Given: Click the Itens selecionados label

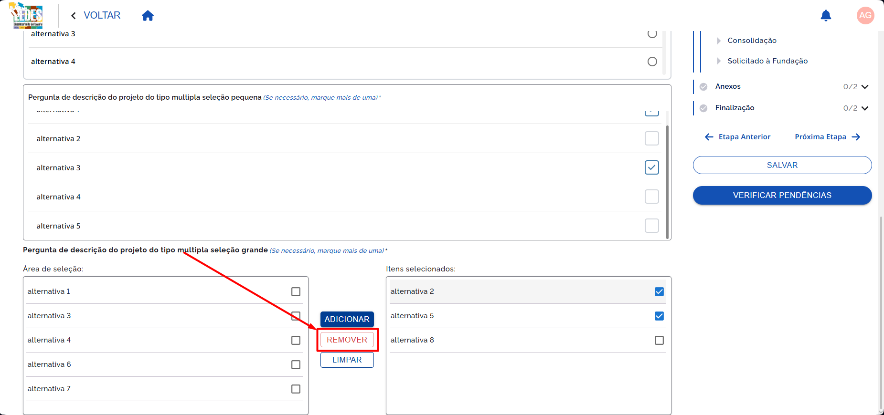Looking at the screenshot, I should pyautogui.click(x=420, y=269).
